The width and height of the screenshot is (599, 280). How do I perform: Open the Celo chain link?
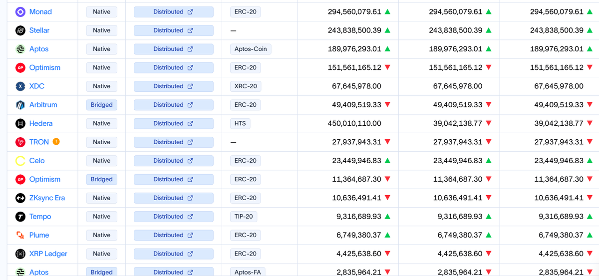37,161
